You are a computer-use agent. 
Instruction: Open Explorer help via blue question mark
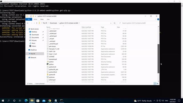point(158,19)
